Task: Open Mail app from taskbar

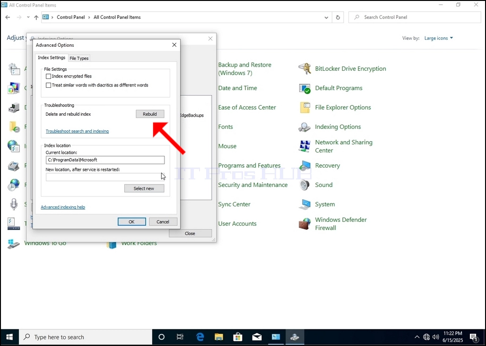Action: pyautogui.click(x=257, y=337)
